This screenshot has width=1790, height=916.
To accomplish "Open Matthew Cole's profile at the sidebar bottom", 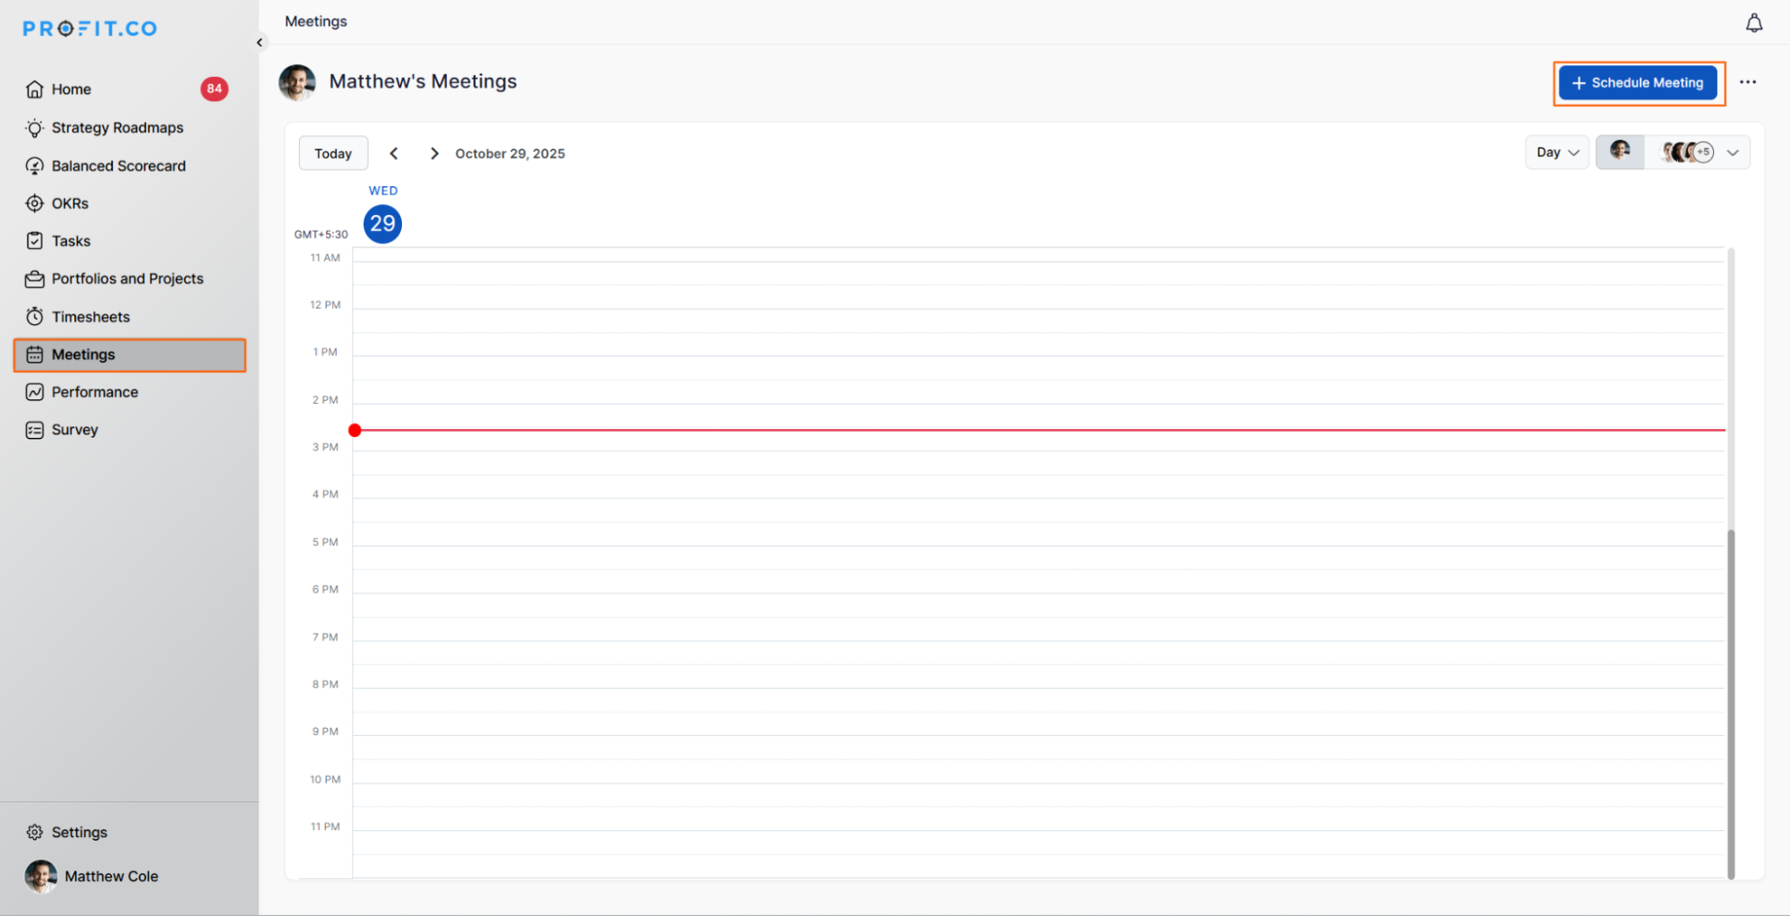I will point(91,877).
